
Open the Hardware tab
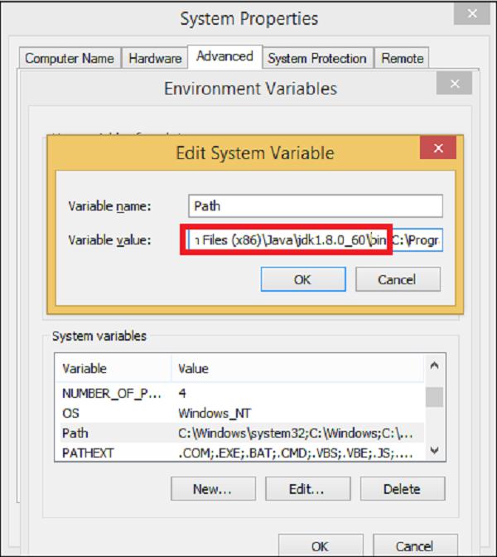pyautogui.click(x=155, y=58)
